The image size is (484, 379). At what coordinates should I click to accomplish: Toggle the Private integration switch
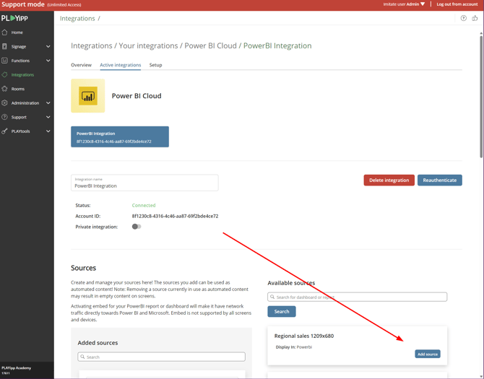click(136, 227)
